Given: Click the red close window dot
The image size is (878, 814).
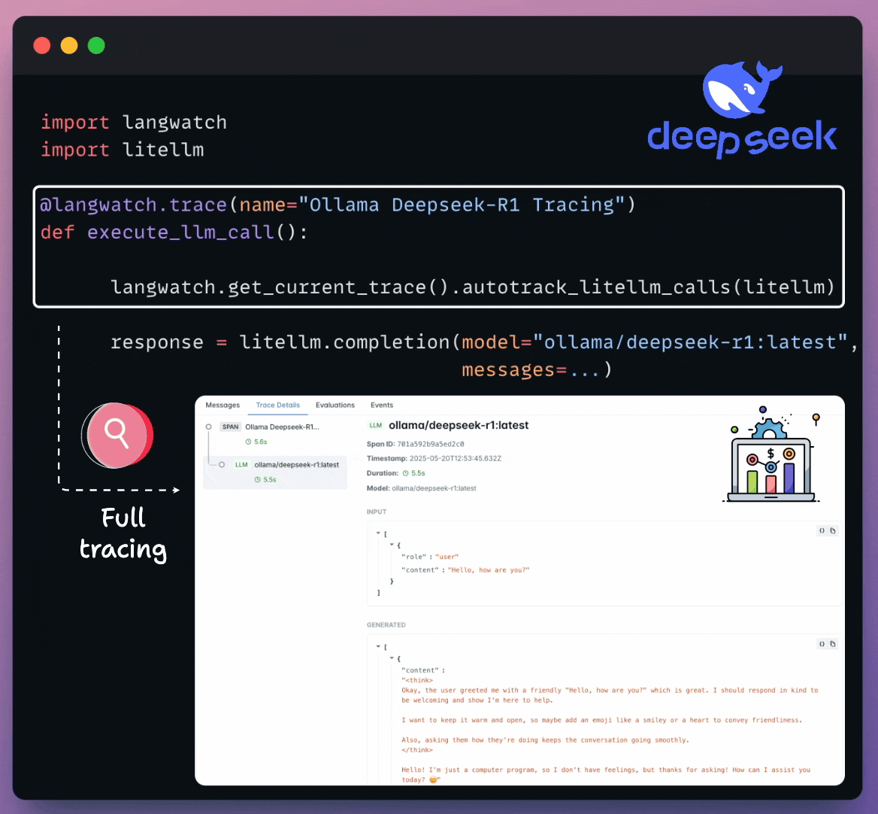Looking at the screenshot, I should [x=42, y=45].
